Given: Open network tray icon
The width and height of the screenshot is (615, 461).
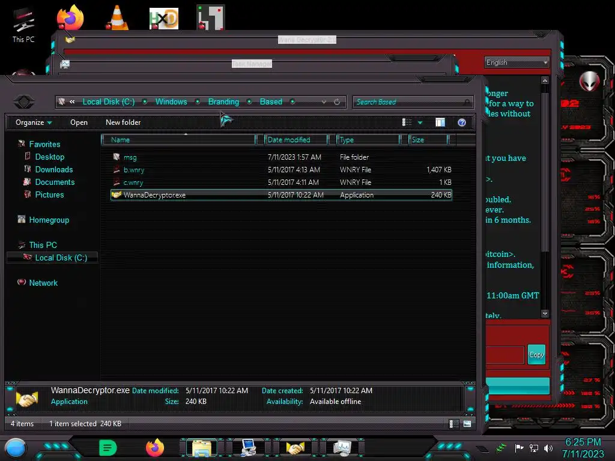Looking at the screenshot, I should point(534,448).
